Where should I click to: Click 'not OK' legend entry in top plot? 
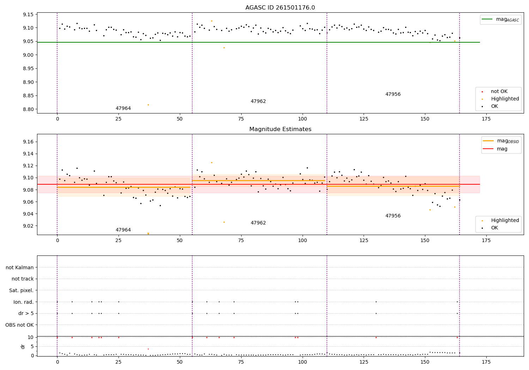tap(499, 91)
